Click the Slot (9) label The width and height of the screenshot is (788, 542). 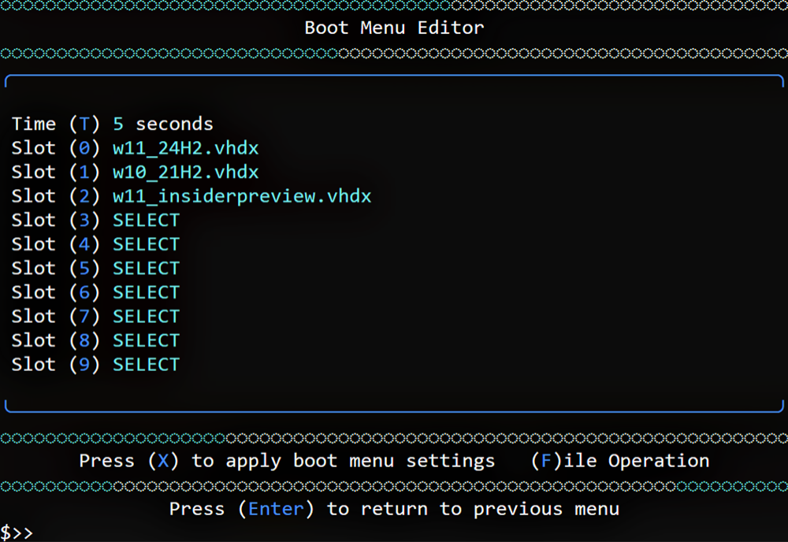pyautogui.click(x=56, y=365)
